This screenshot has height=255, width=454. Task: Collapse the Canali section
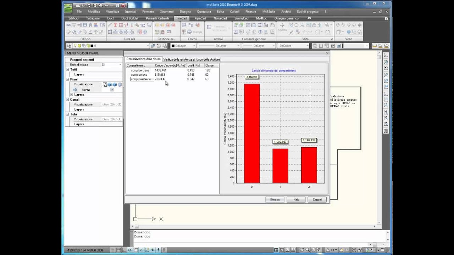pyautogui.click(x=67, y=100)
